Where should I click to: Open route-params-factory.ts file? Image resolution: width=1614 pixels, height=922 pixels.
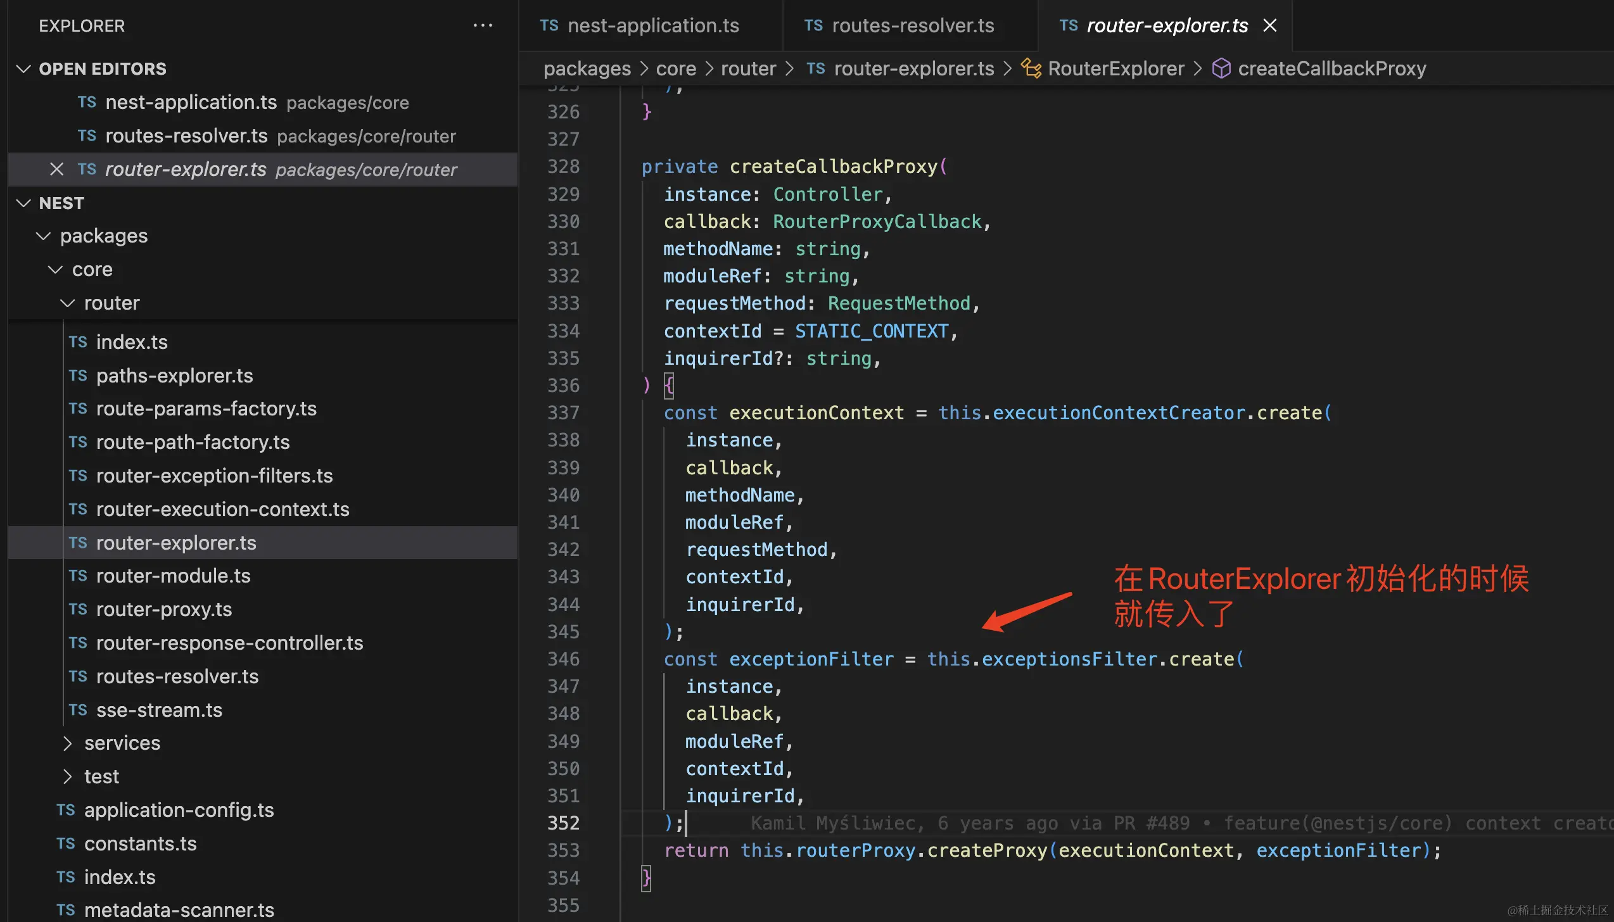(x=262, y=408)
